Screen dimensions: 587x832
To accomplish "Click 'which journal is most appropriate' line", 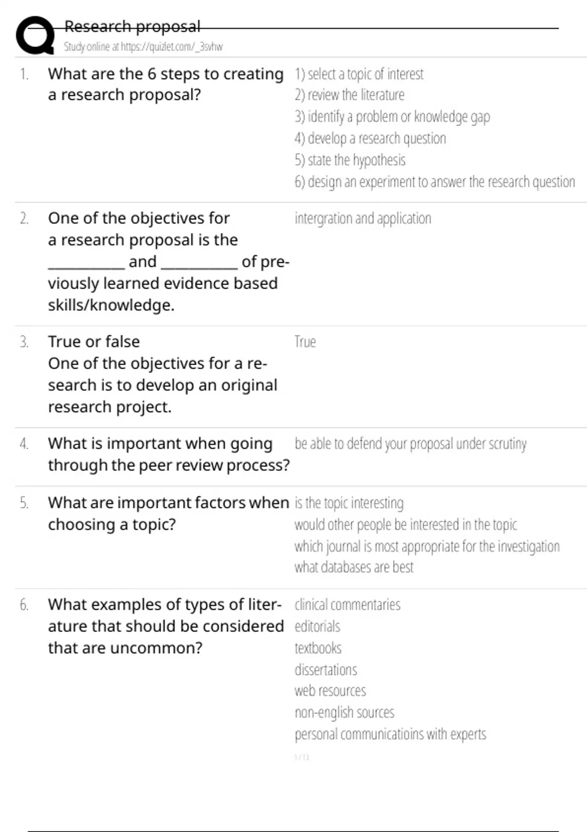I will (x=427, y=546).
